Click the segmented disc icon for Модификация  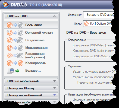10,48
